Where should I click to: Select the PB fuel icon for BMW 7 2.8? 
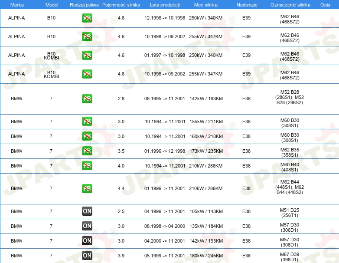click(x=87, y=99)
